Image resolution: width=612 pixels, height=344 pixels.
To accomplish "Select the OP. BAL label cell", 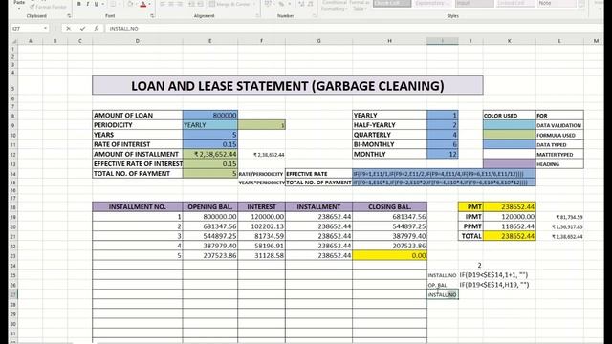I will 443,285.
